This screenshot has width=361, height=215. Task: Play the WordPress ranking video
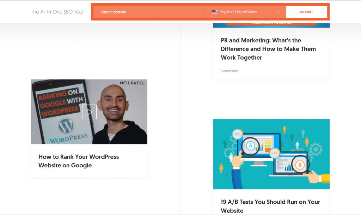(89, 112)
